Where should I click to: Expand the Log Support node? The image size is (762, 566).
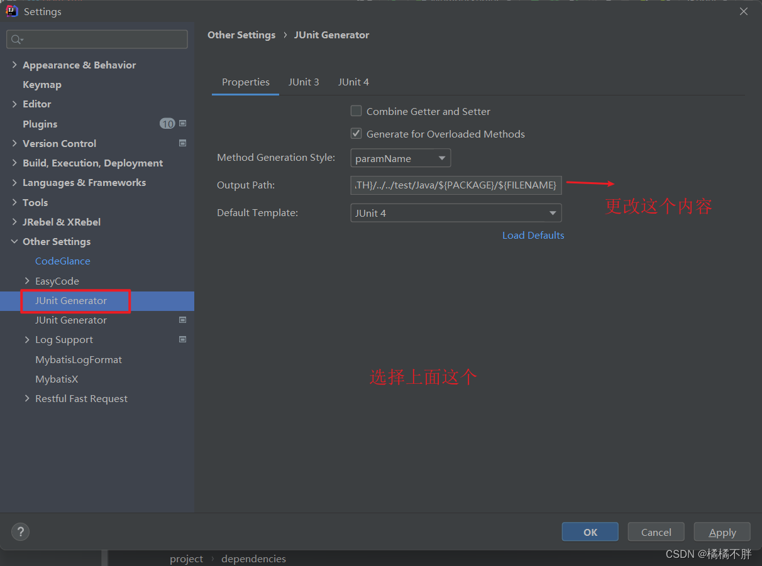click(x=27, y=339)
